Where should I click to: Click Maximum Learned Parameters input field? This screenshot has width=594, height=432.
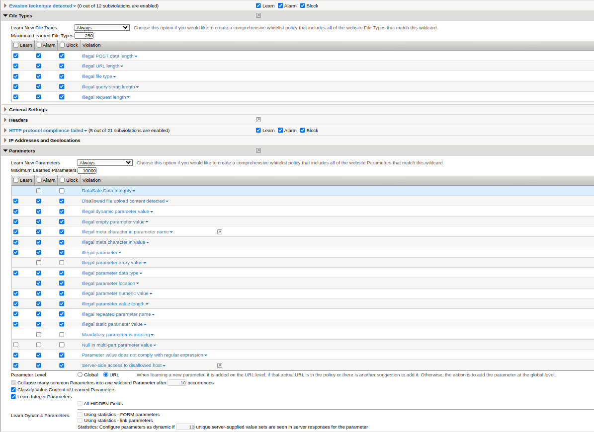pyautogui.click(x=87, y=170)
